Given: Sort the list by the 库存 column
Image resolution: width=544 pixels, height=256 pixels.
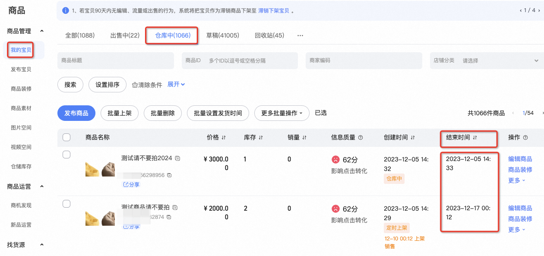Looking at the screenshot, I should pos(261,138).
